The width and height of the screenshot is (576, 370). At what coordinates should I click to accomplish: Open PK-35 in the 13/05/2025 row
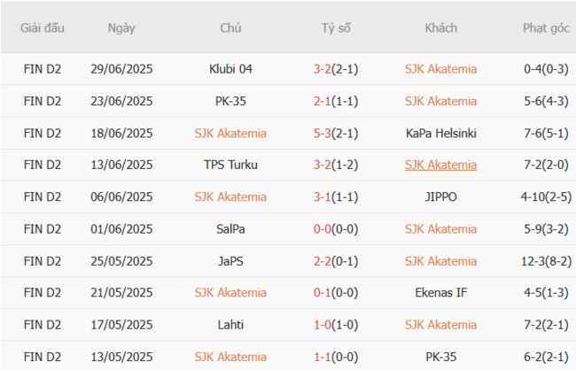[440, 357]
